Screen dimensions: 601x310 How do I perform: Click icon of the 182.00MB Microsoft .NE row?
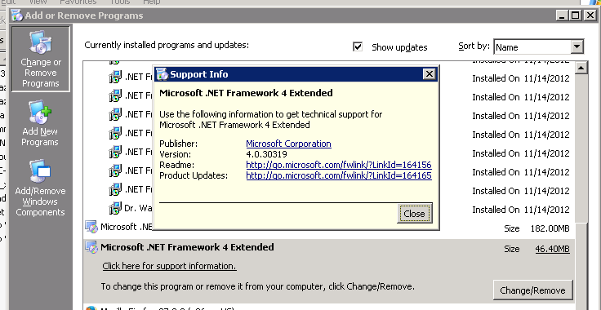tap(91, 227)
